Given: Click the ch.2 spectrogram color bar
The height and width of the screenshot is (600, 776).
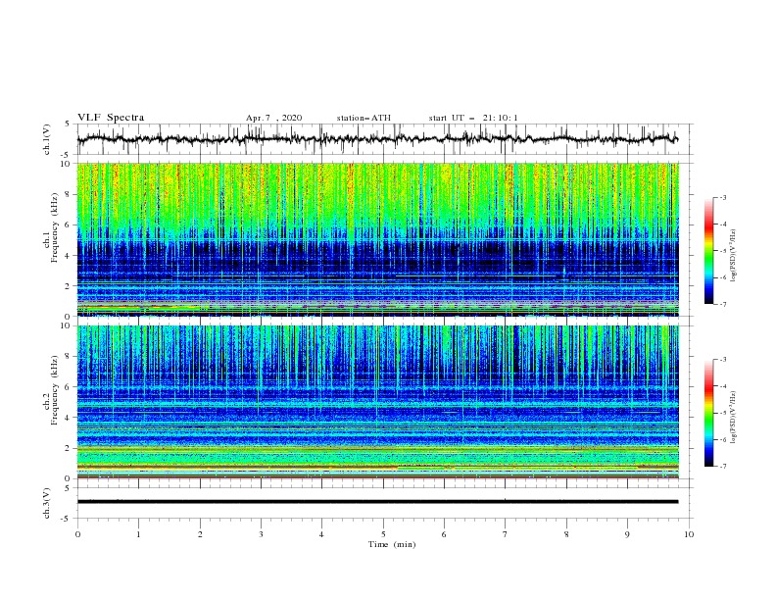Looking at the screenshot, I should click(x=709, y=413).
